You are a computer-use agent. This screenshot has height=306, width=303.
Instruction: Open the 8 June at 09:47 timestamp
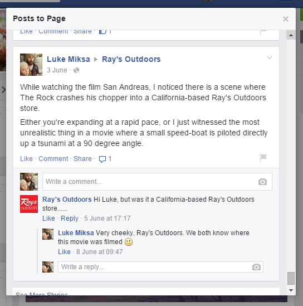tap(100, 252)
